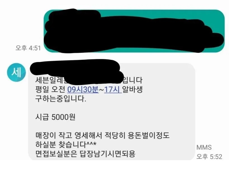Tap the word 알바생 in the message
This screenshot has width=229, height=175.
point(132,90)
